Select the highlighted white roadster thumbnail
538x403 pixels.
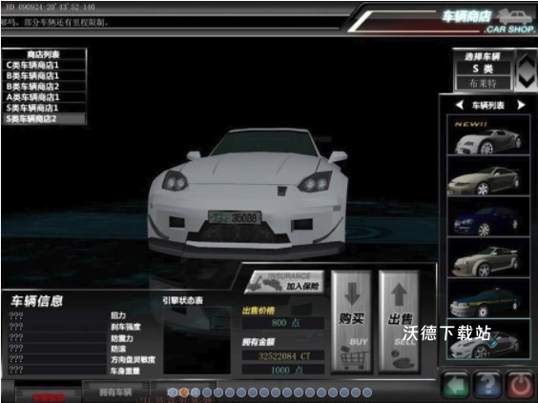488,339
